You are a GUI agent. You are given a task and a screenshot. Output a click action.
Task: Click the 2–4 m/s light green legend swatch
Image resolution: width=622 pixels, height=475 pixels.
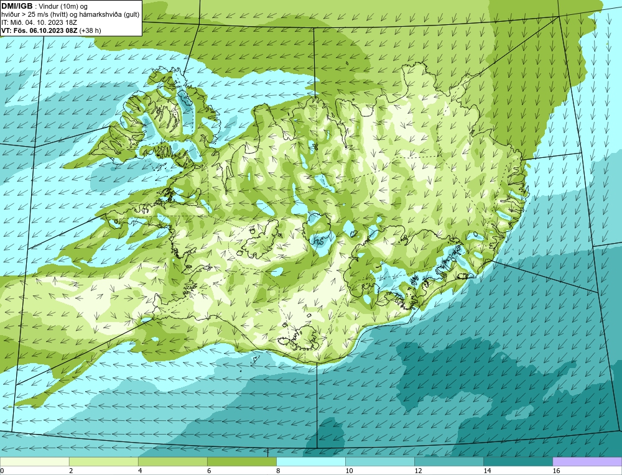tap(103, 461)
